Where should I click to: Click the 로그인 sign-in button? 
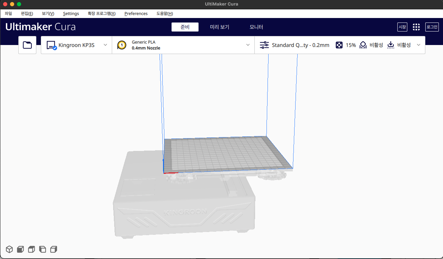[432, 27]
